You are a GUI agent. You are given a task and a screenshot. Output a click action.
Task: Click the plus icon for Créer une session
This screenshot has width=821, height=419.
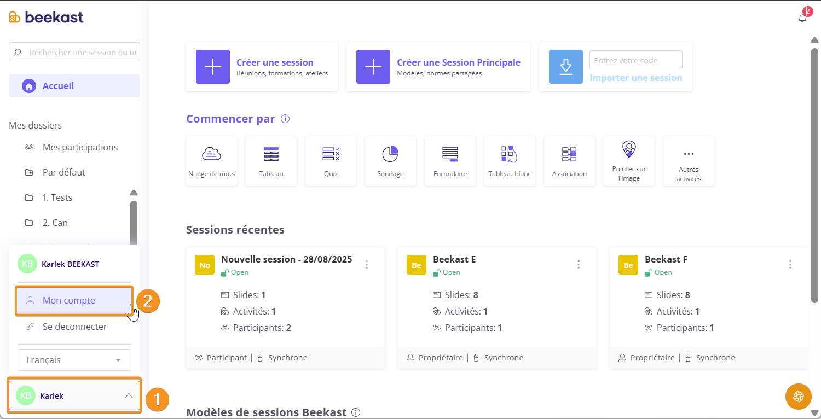213,67
